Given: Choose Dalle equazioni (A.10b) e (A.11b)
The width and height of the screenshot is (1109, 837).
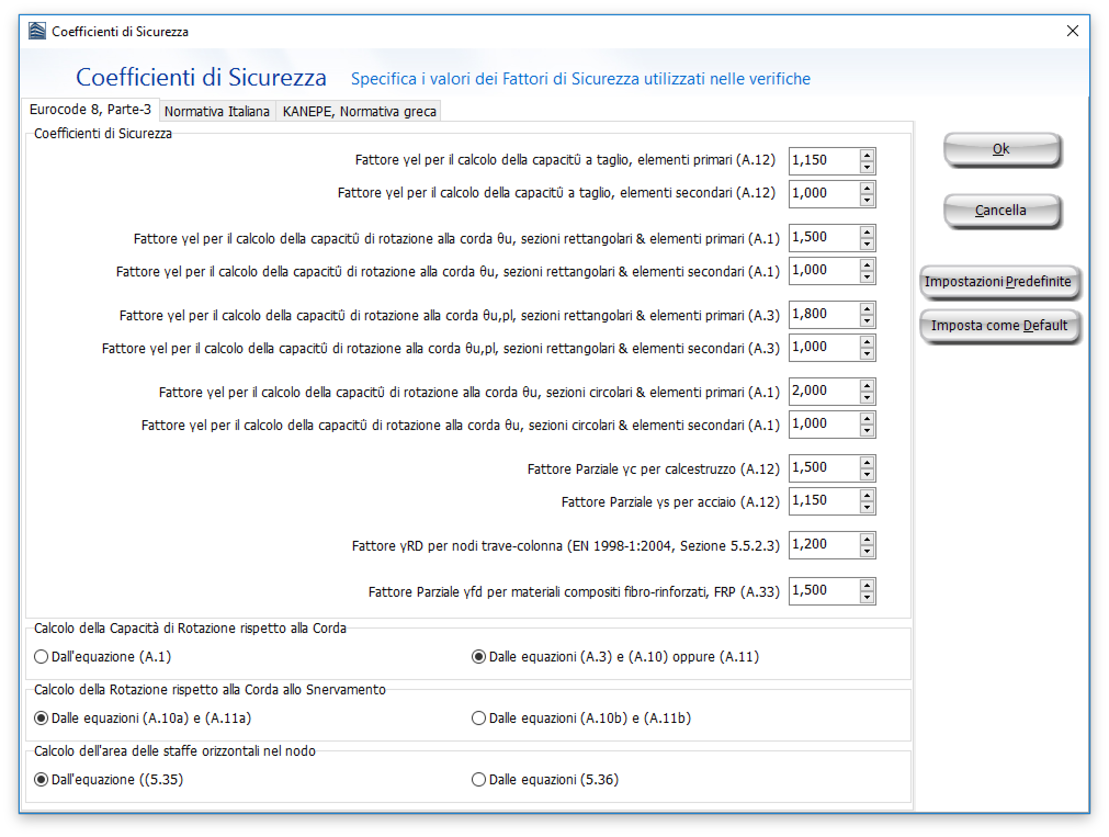Looking at the screenshot, I should point(479,718).
